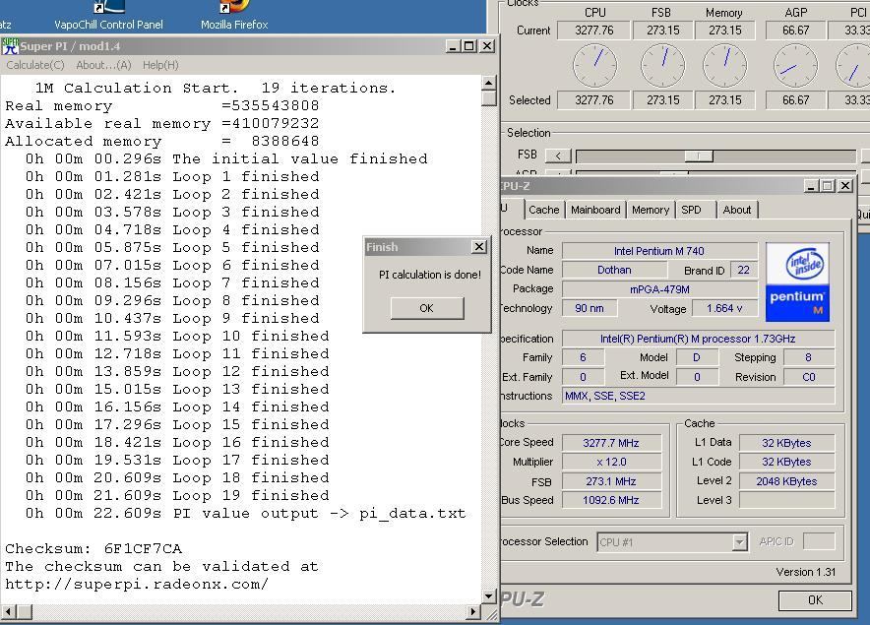The width and height of the screenshot is (870, 625).
Task: Click the Name field Intel Pentium M 740
Action: point(659,251)
